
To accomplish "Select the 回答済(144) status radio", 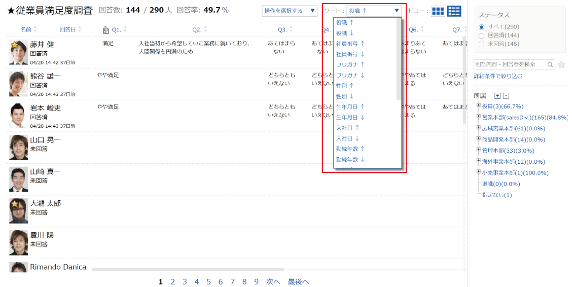I will pyautogui.click(x=482, y=35).
